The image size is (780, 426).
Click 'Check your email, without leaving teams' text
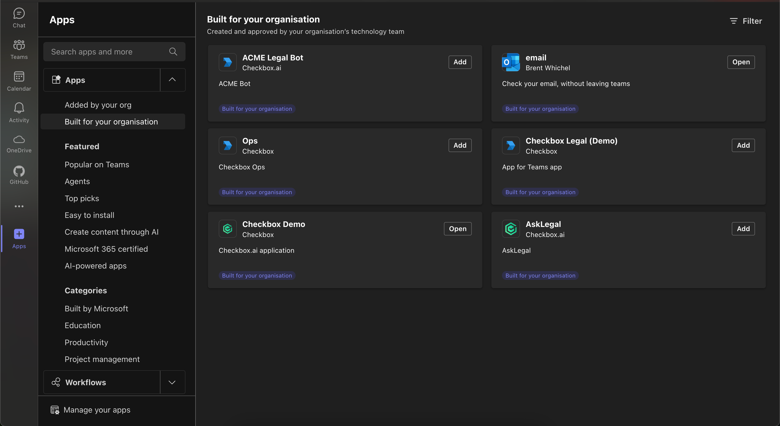tap(566, 84)
